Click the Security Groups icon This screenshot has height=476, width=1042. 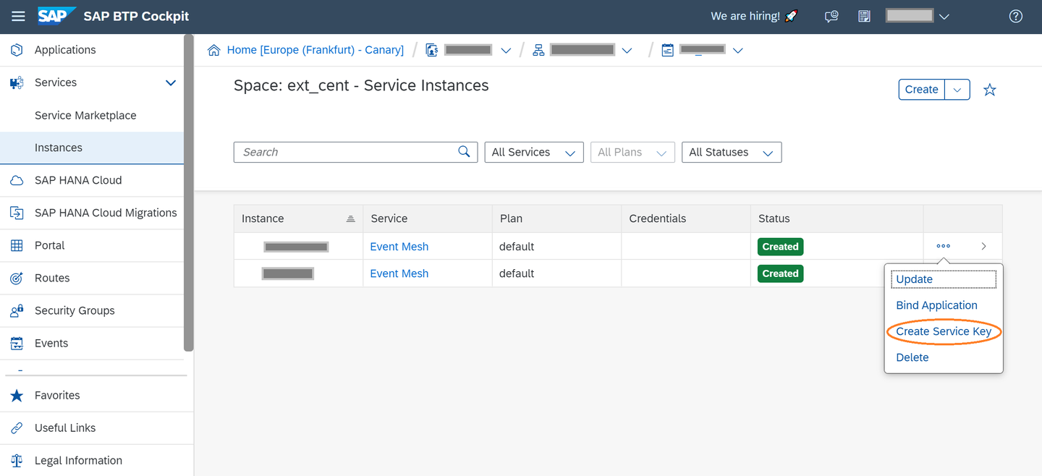tap(17, 310)
